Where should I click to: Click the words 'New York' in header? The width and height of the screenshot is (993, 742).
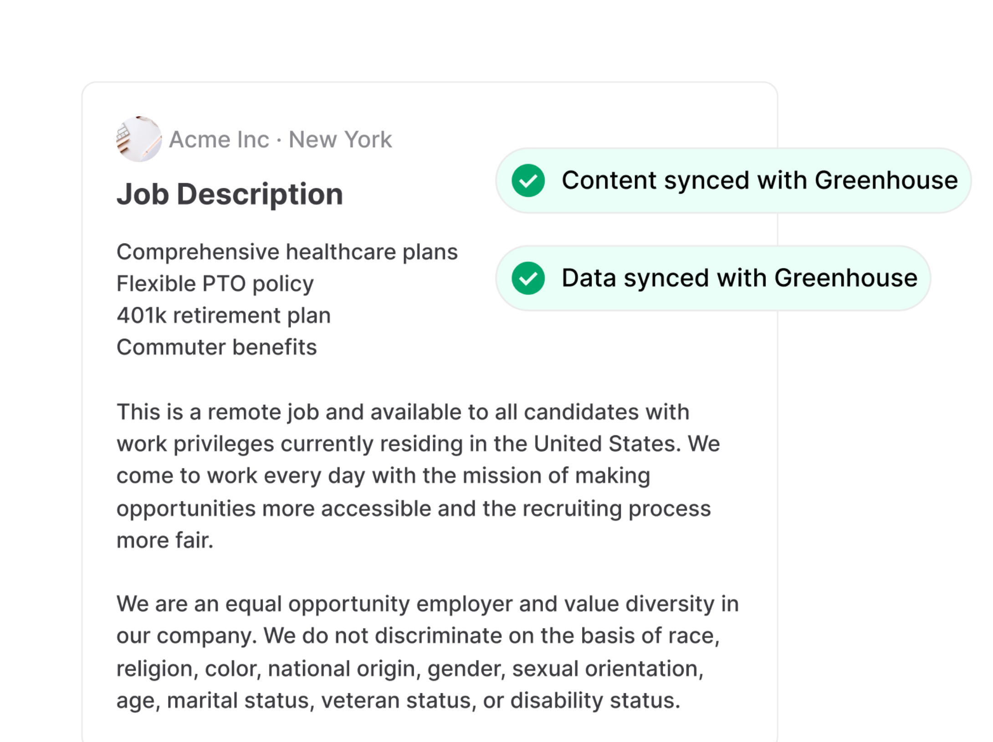pyautogui.click(x=340, y=139)
